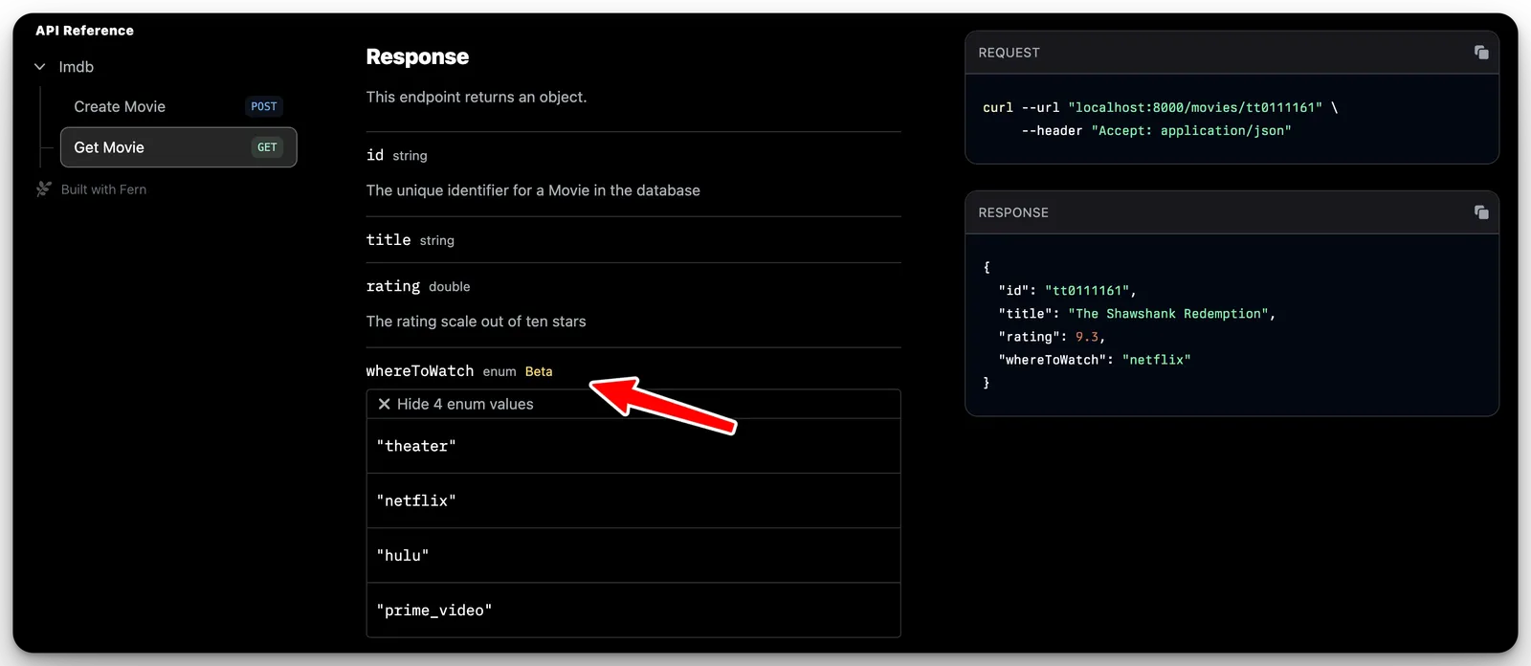Click the "netflix" enum value row
This screenshot has height=666, width=1531.
click(633, 500)
